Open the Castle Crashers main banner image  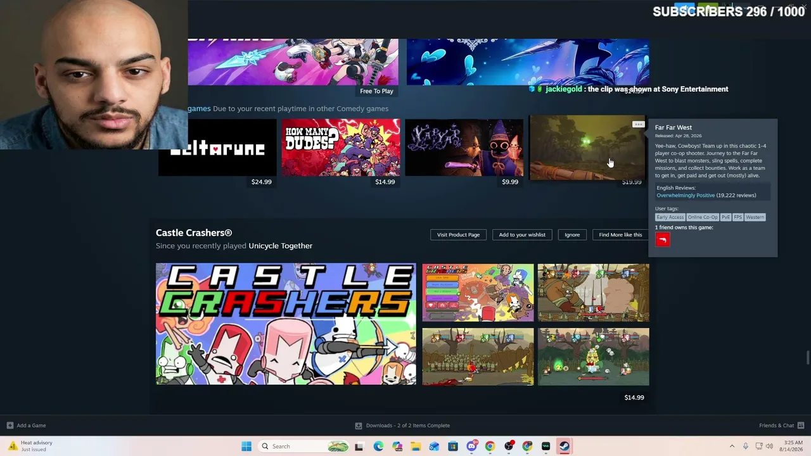click(286, 324)
